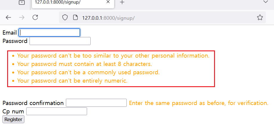274x125 pixels.
Task: Click the Firefox View icon left of the tab
Action: (x=22, y=3)
